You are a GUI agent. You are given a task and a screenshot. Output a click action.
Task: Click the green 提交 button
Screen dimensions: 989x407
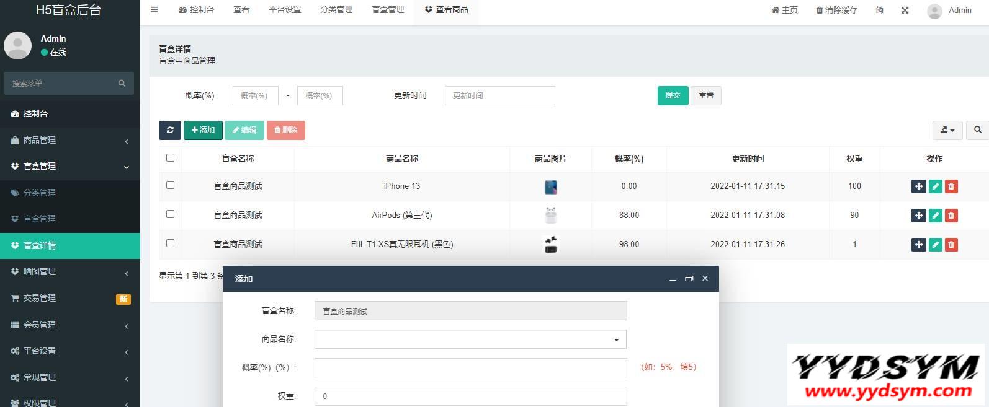coord(673,95)
